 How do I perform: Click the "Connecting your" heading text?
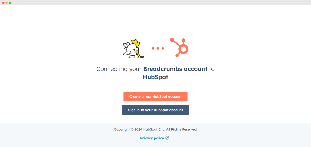[119, 69]
